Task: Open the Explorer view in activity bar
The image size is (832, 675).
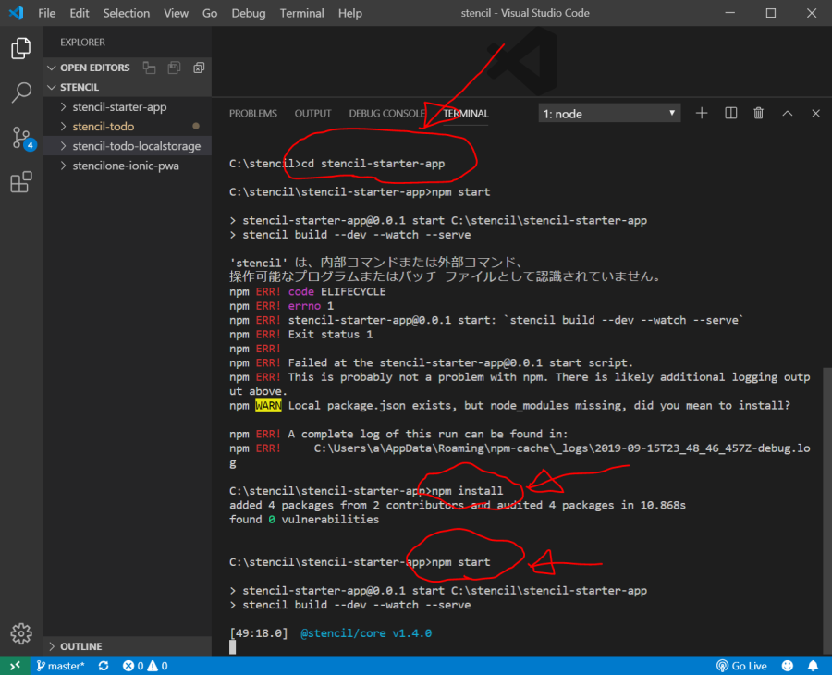Action: [20, 49]
